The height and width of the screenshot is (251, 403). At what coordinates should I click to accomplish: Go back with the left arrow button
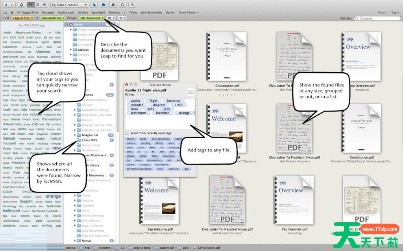[x=6, y=5]
